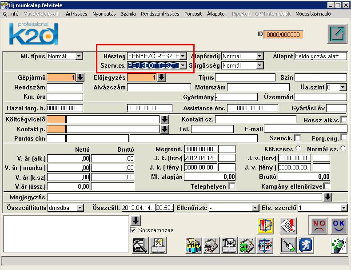Open lookup arrow for Kontakt p.

coord(164,129)
